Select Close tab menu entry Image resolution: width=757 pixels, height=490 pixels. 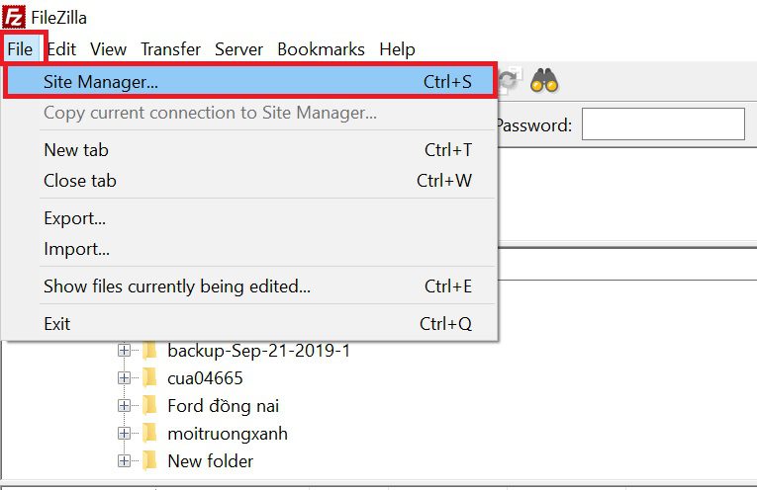click(249, 181)
